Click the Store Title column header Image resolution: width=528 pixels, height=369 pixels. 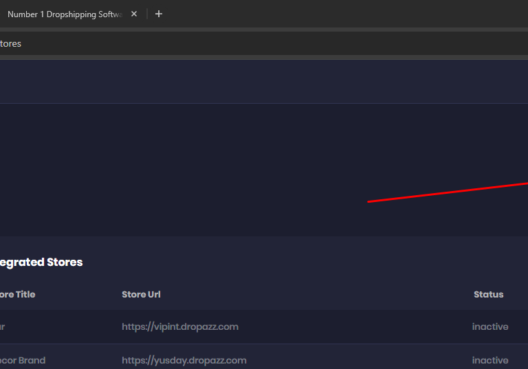pyautogui.click(x=17, y=294)
